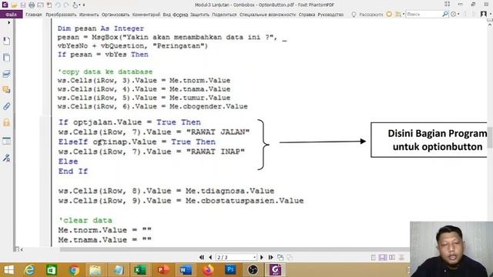Go to first page button
This screenshot has width=493, height=277.
click(202, 257)
